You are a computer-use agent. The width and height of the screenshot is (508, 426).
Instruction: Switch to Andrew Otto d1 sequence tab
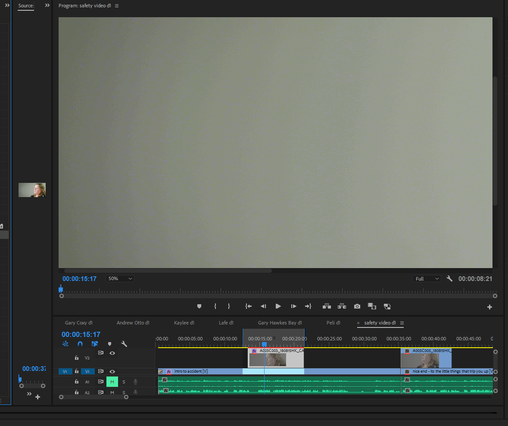click(133, 323)
